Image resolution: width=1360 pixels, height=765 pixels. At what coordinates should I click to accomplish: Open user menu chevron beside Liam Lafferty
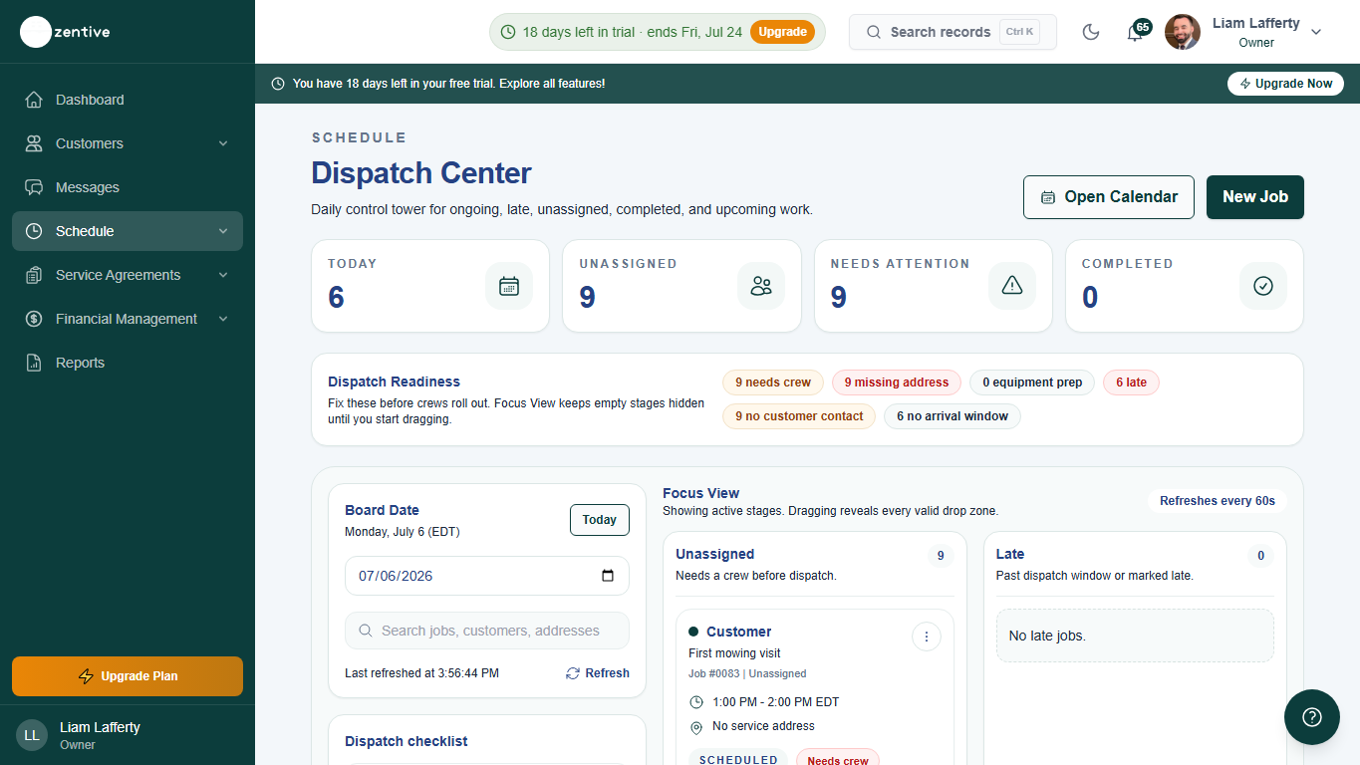[x=1316, y=32]
